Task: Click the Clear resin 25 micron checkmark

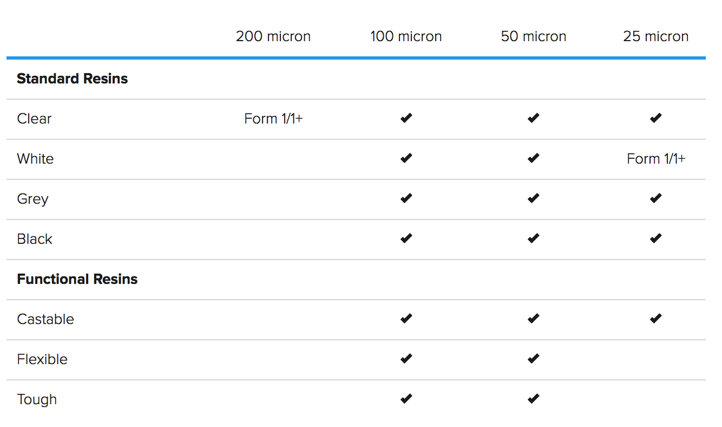Action: pyautogui.click(x=656, y=118)
